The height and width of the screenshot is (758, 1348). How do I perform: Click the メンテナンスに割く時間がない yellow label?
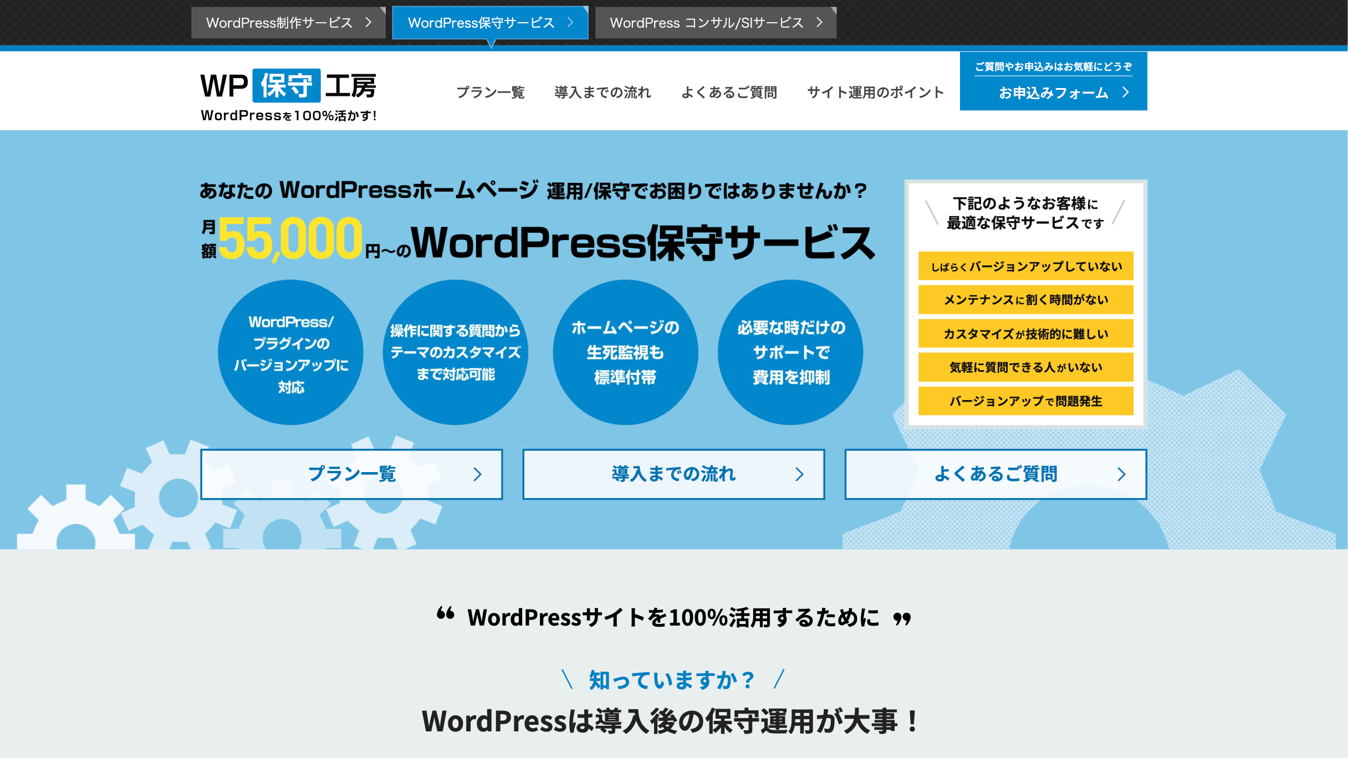[x=1026, y=300]
